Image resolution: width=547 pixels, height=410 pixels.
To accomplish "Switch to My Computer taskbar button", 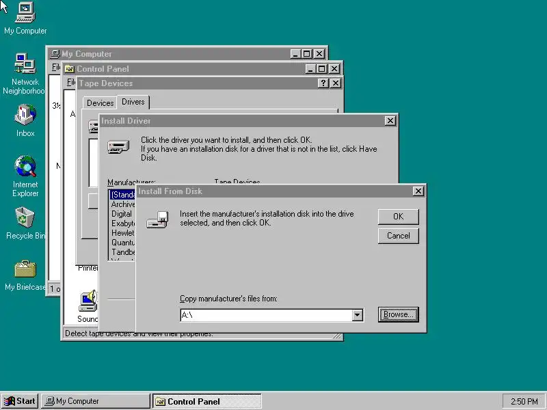I will (x=95, y=401).
